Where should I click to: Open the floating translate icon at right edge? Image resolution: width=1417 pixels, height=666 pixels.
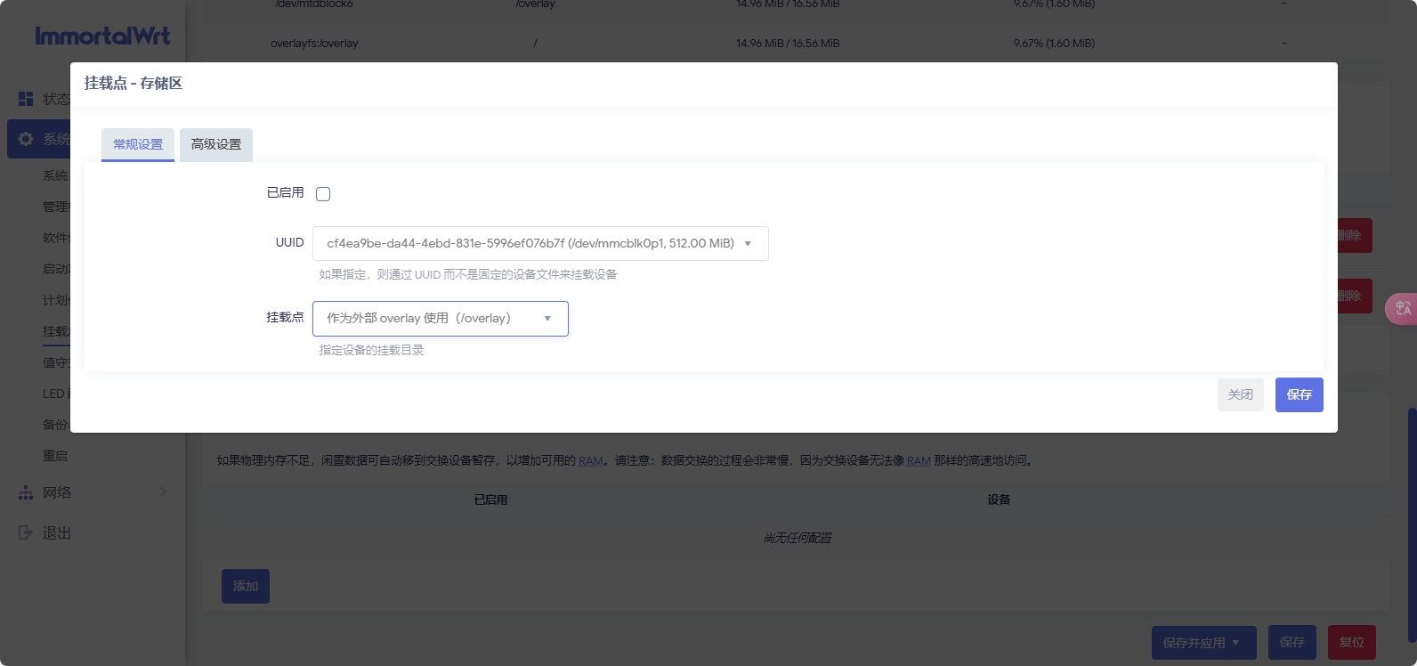coord(1403,308)
